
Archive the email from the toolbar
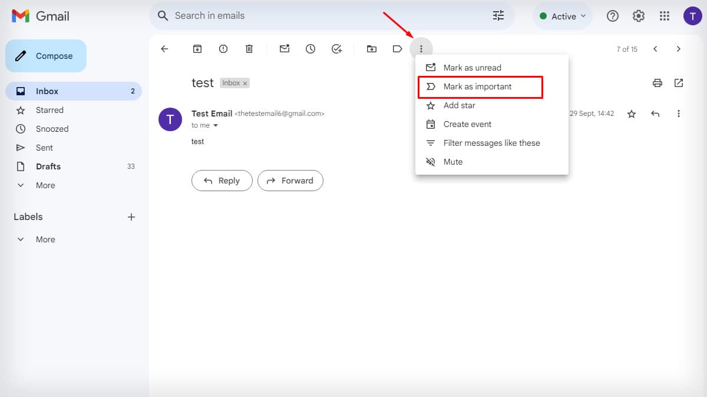click(197, 49)
